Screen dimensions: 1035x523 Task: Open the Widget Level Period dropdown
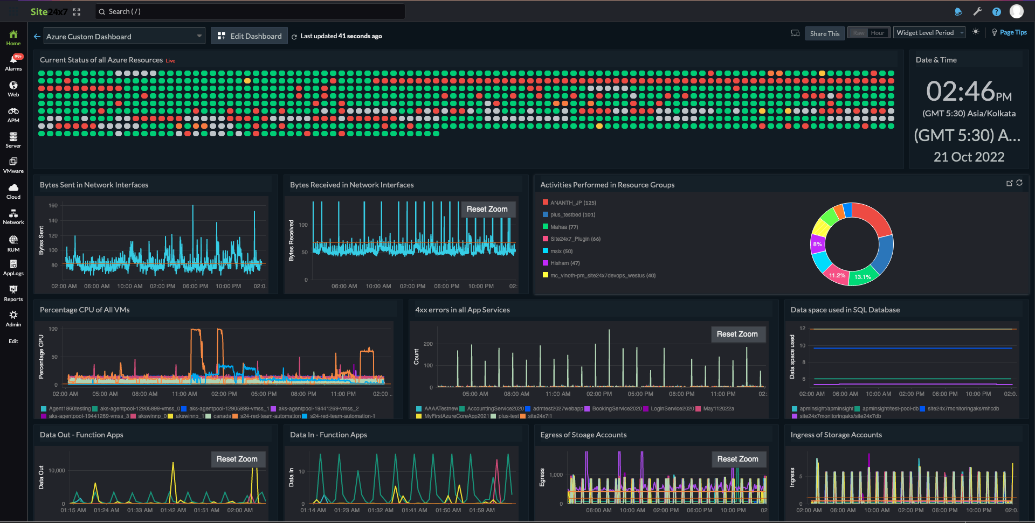(928, 32)
